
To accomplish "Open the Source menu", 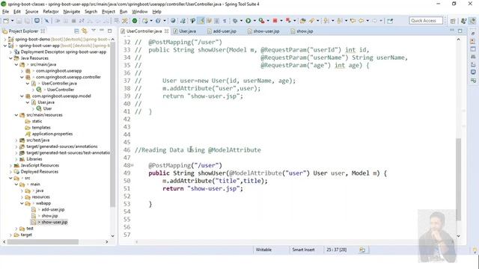I will tap(31, 12).
